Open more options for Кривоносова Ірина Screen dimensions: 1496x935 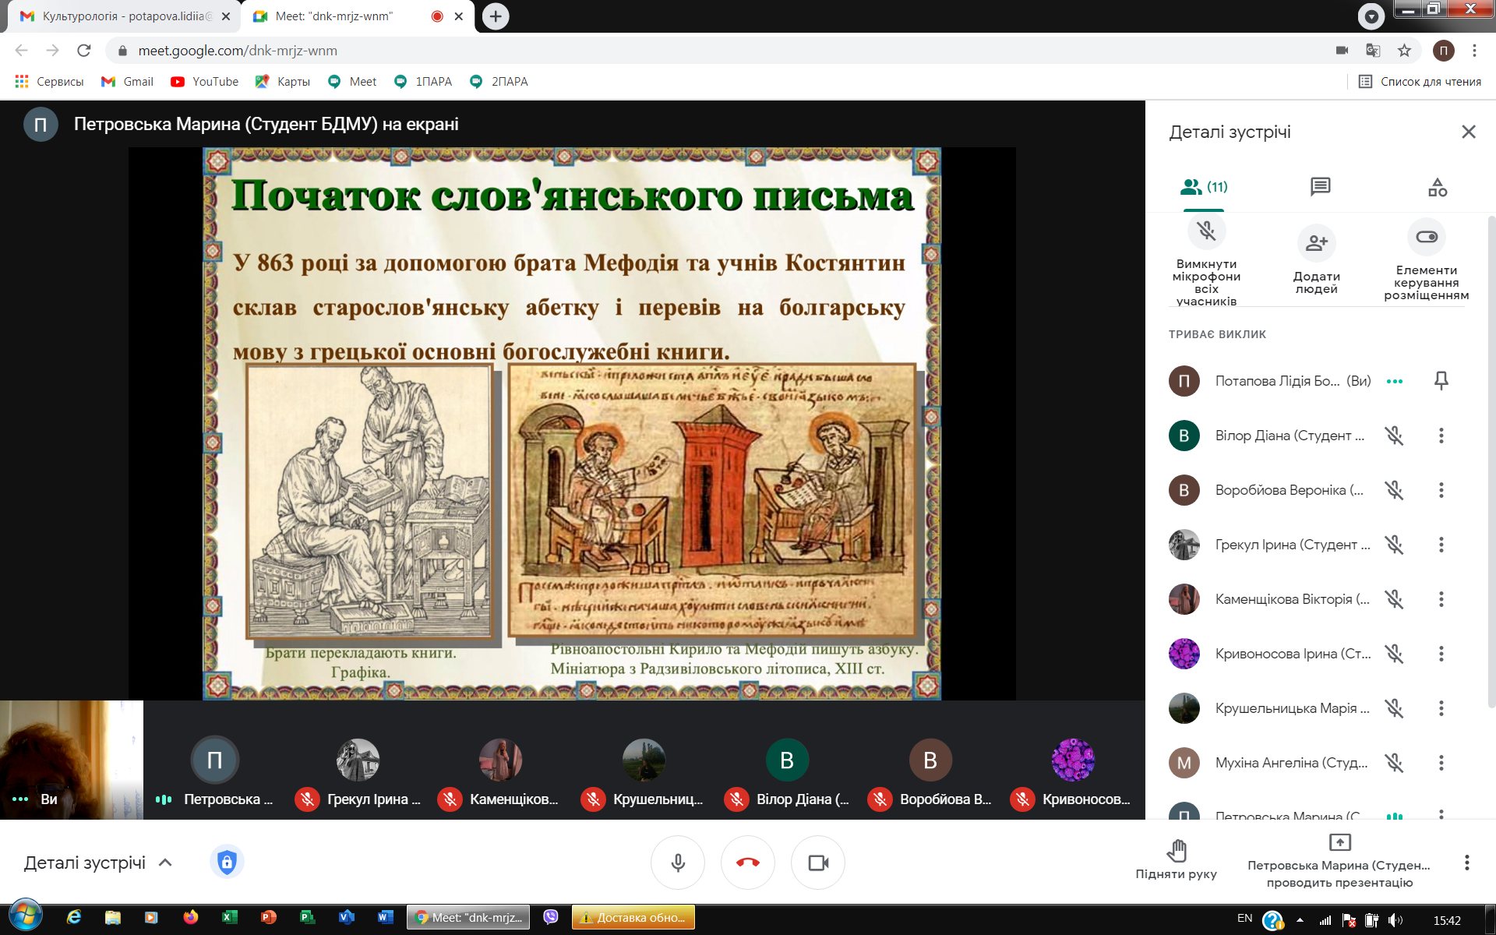[x=1441, y=654]
